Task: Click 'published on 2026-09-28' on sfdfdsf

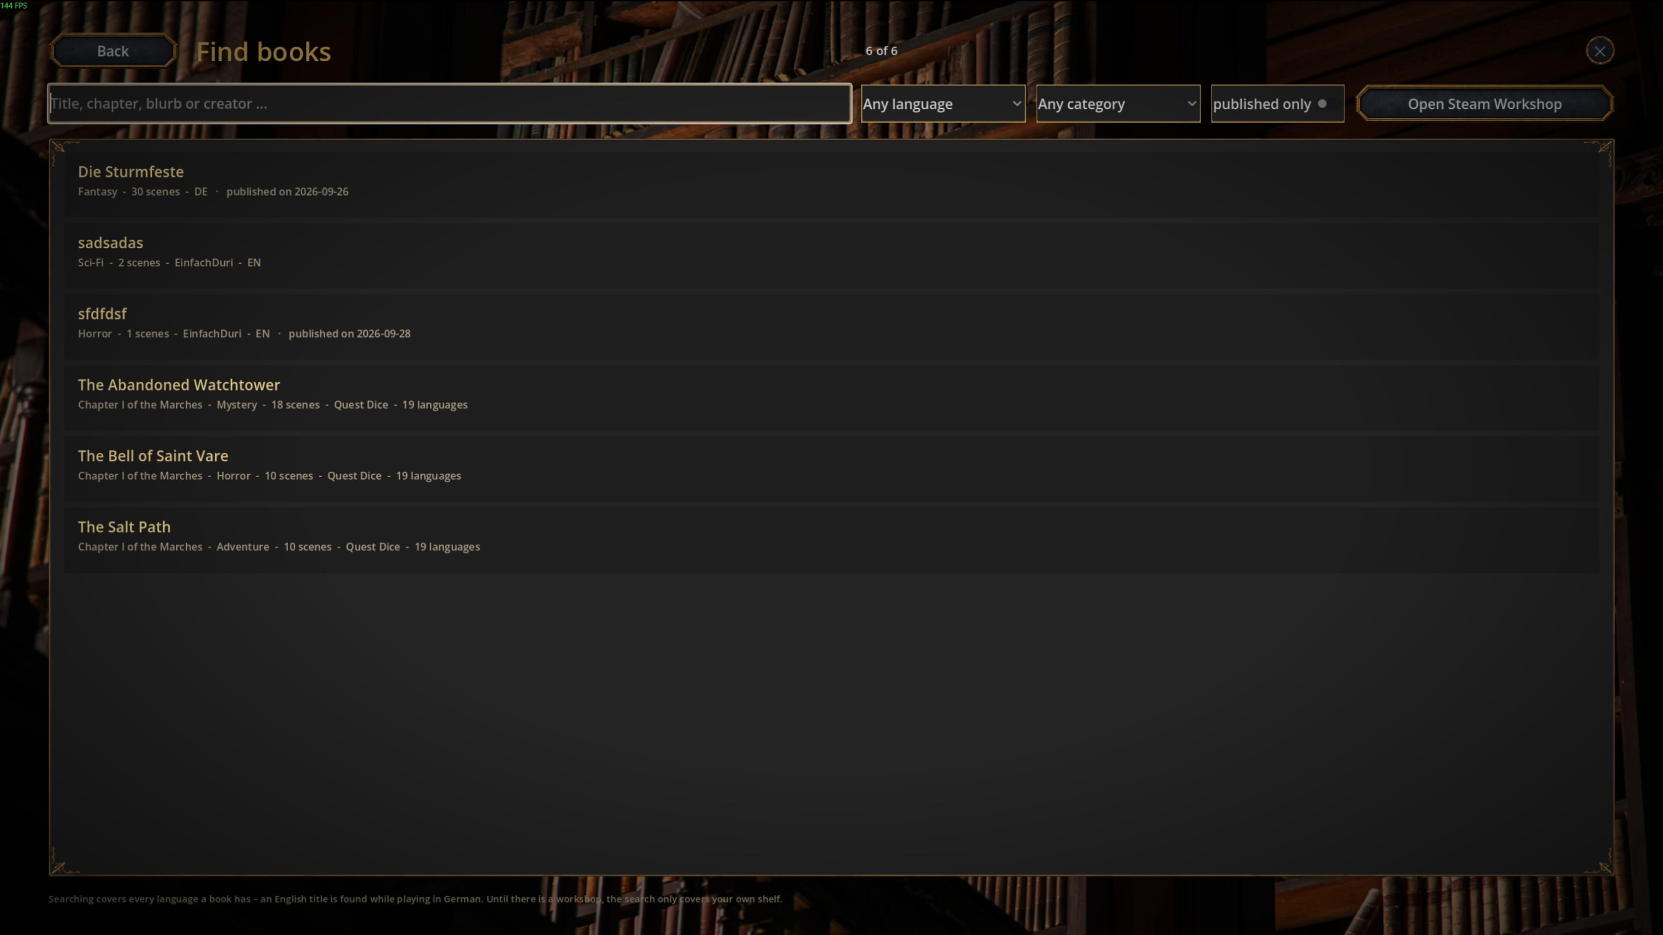Action: [349, 334]
